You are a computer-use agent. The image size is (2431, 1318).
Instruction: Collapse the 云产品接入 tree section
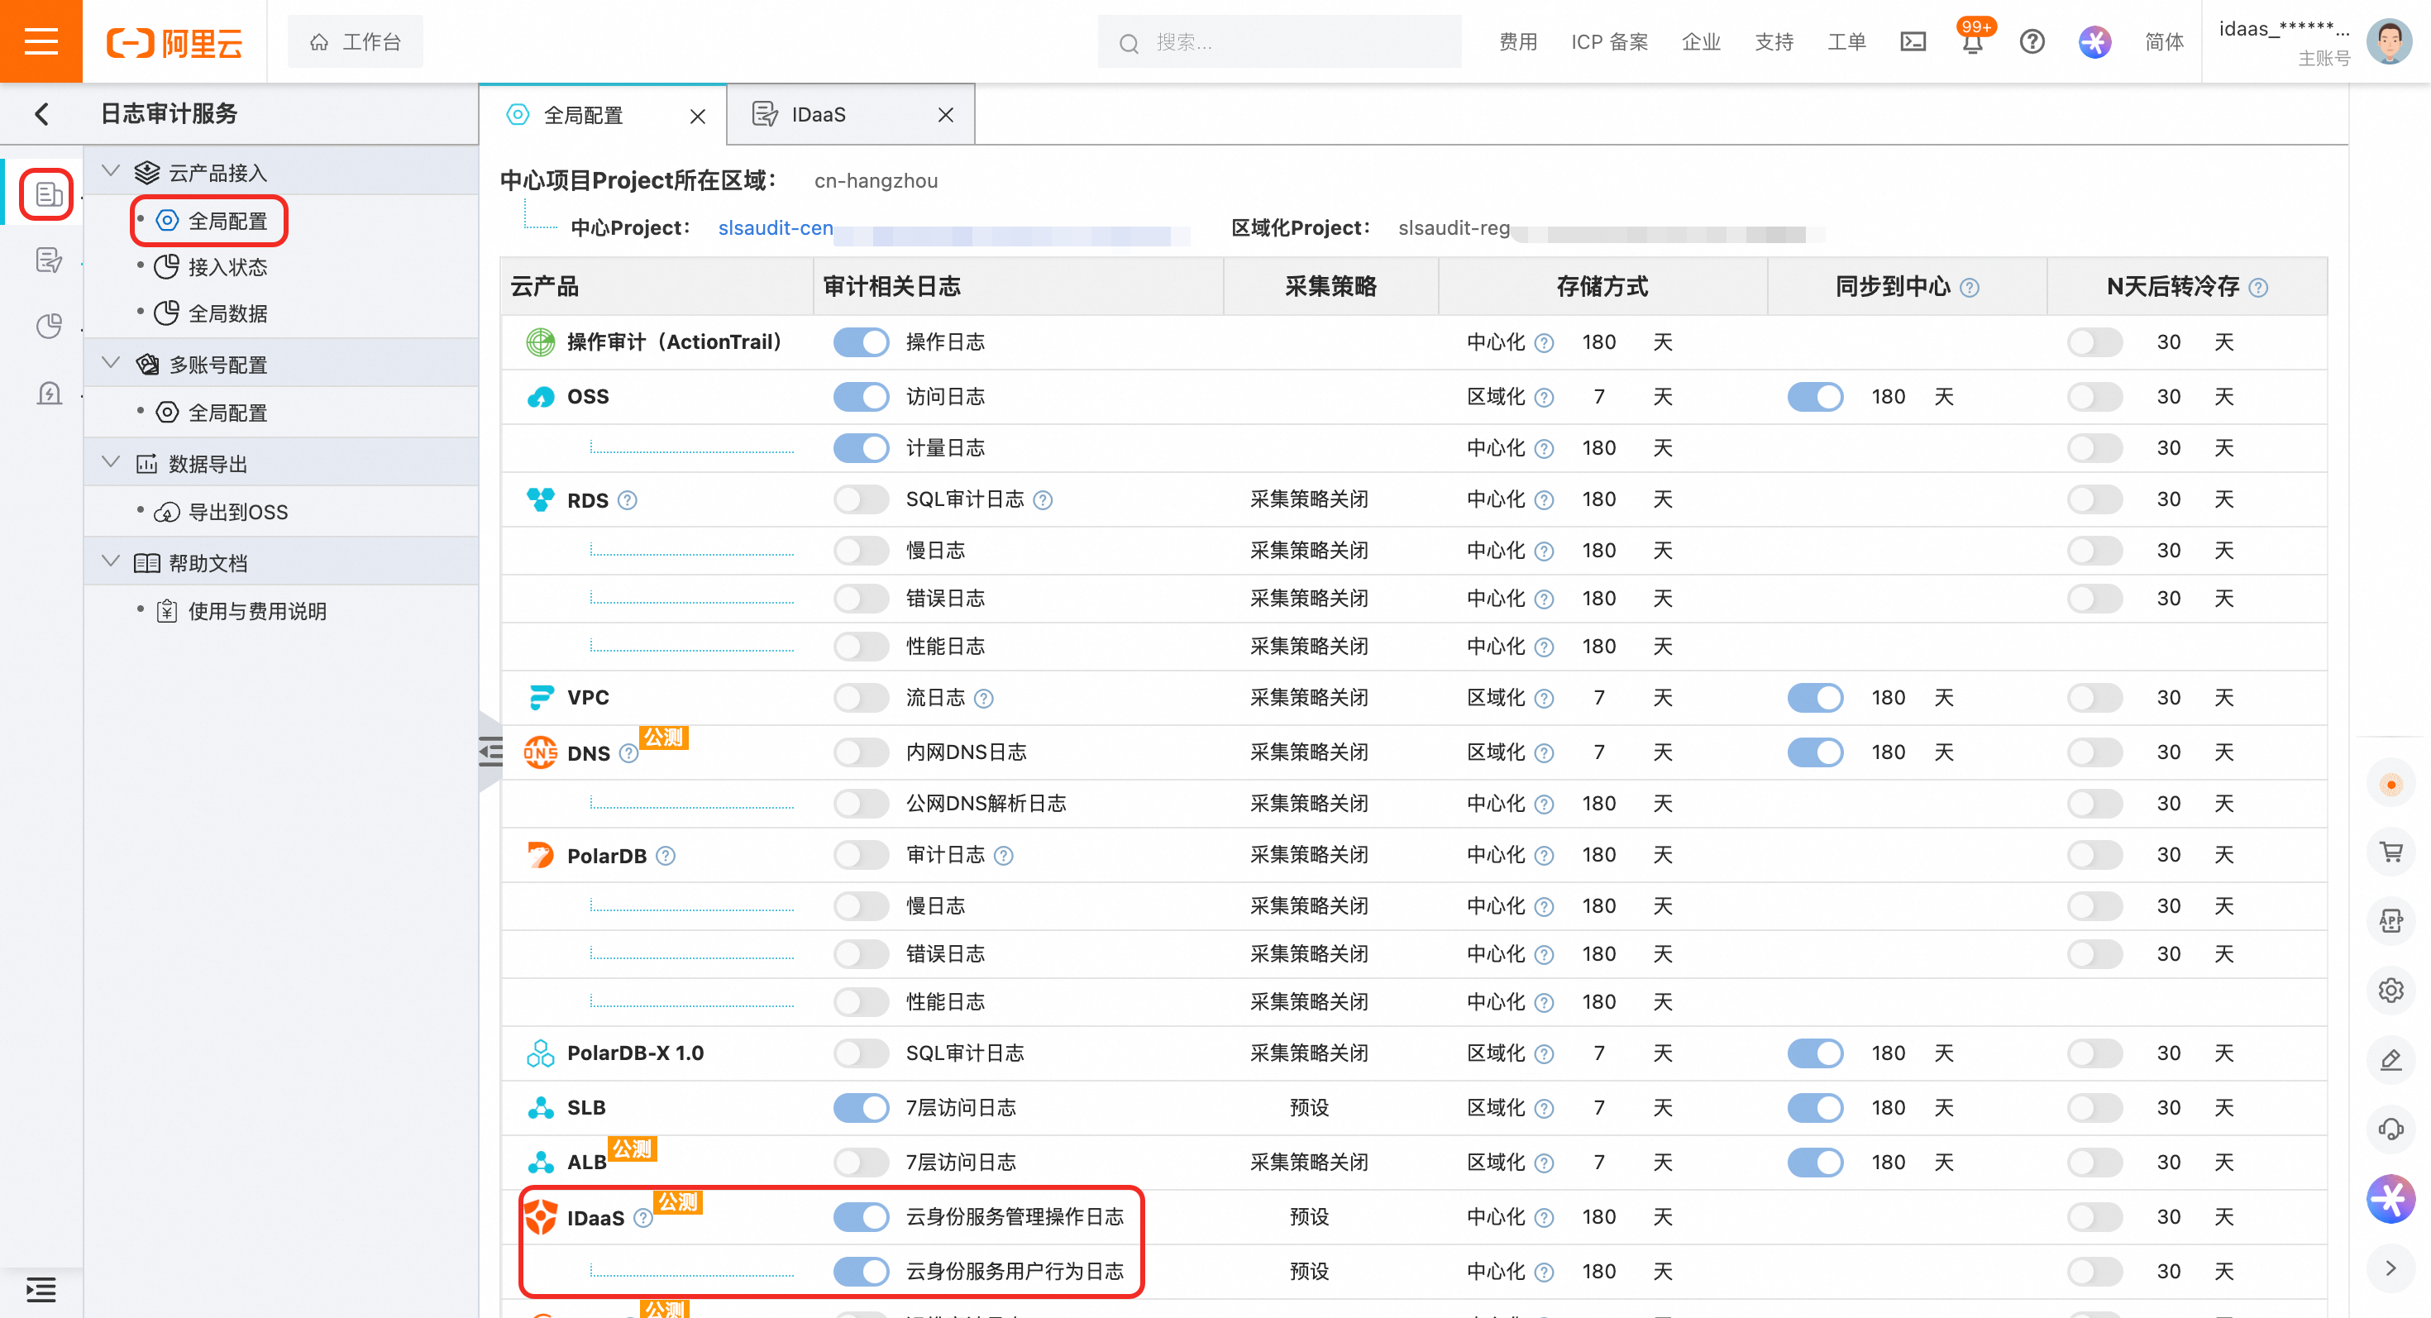coord(112,172)
